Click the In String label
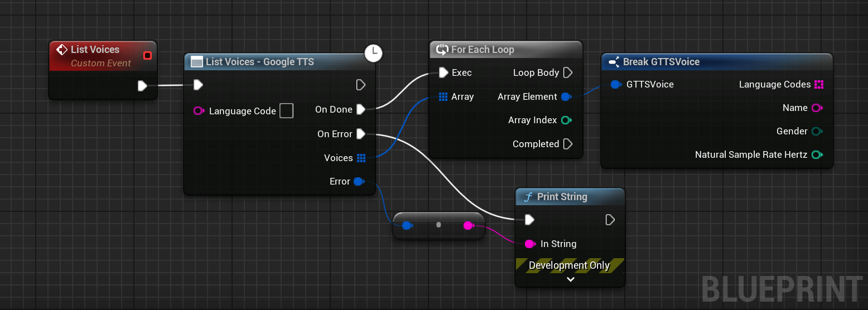The image size is (868, 310). [x=558, y=244]
